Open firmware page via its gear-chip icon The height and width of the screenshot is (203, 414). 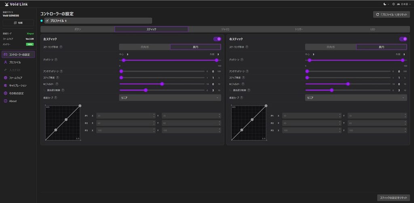tap(6, 78)
